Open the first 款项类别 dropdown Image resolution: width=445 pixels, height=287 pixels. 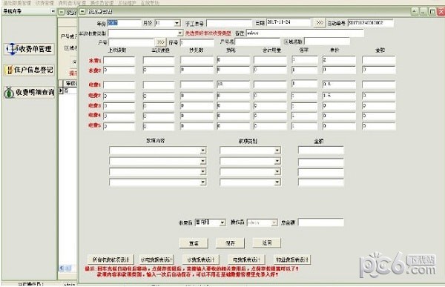click(x=277, y=151)
